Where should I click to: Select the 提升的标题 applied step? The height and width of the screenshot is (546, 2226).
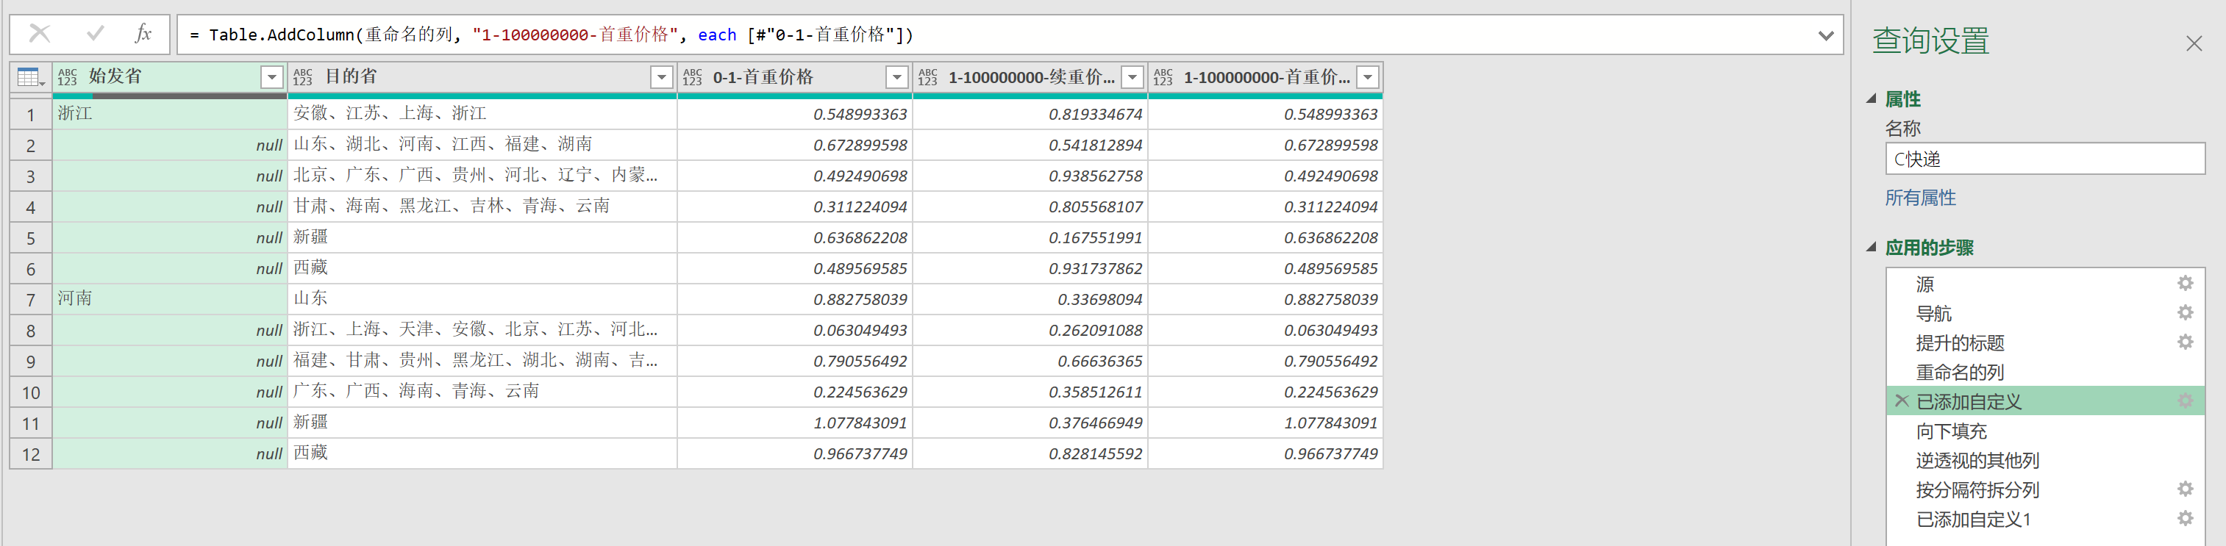point(2044,343)
